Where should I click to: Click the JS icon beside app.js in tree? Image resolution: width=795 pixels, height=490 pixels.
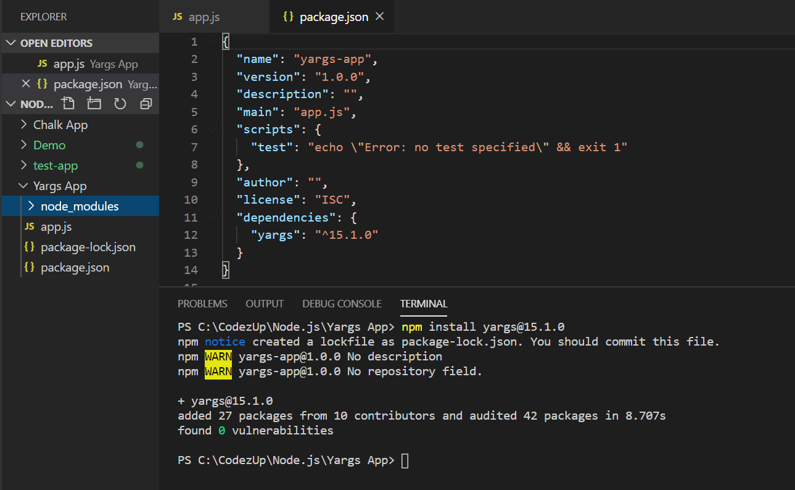pos(29,226)
